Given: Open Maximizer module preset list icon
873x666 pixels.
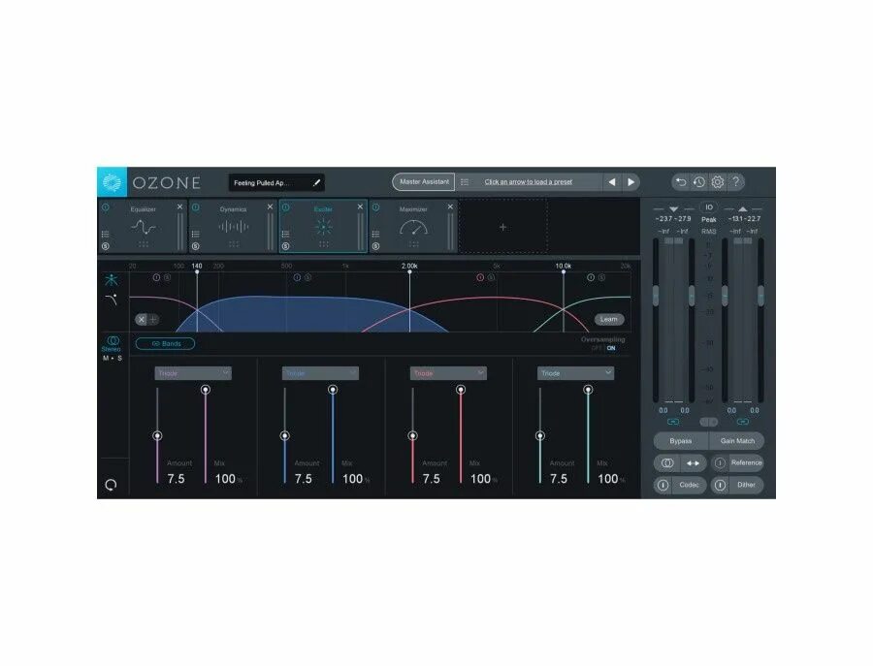Looking at the screenshot, I should pyautogui.click(x=375, y=235).
